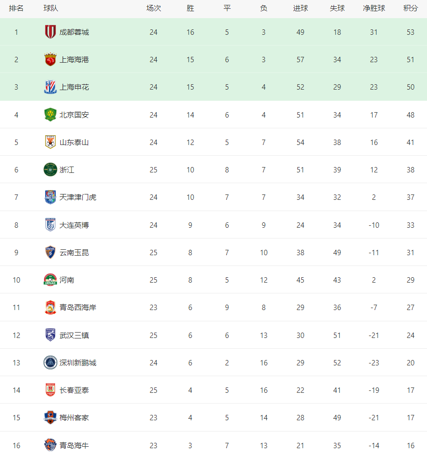
Task: Open the 武汉三镇 team page link
Action: pyautogui.click(x=74, y=336)
